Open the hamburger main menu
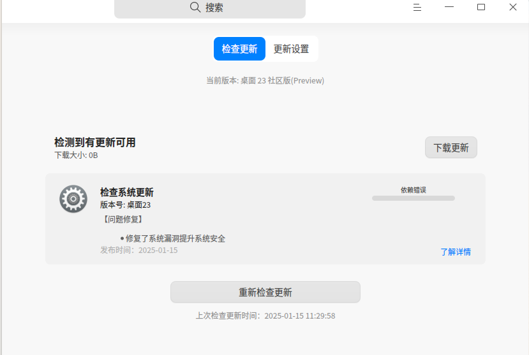529x355 pixels. pyautogui.click(x=417, y=8)
